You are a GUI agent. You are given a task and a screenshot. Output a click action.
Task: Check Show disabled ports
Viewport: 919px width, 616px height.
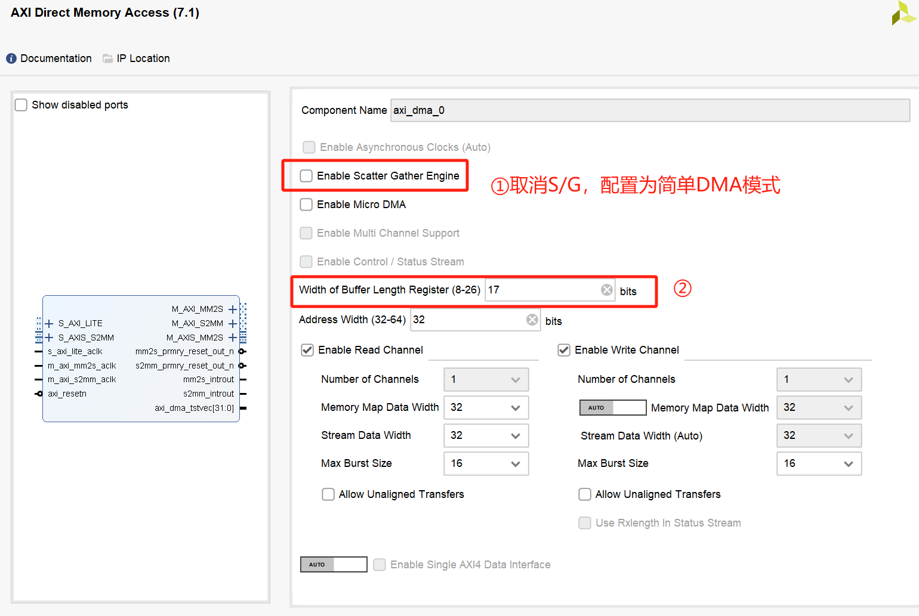tap(21, 104)
